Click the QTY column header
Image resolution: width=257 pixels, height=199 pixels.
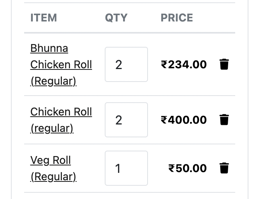tap(116, 18)
